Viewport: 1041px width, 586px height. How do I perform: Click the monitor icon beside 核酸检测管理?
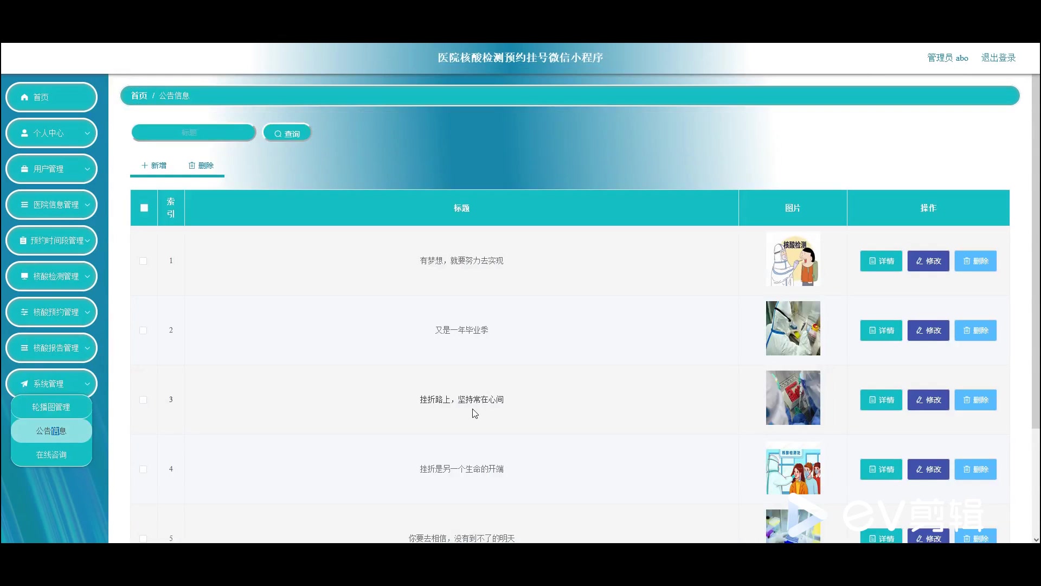24,276
